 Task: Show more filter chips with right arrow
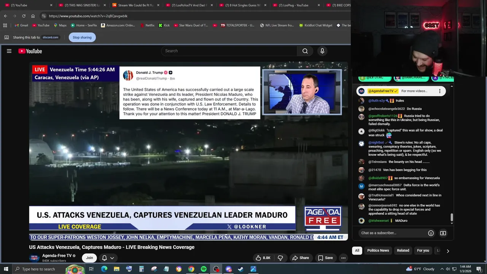pos(448,251)
